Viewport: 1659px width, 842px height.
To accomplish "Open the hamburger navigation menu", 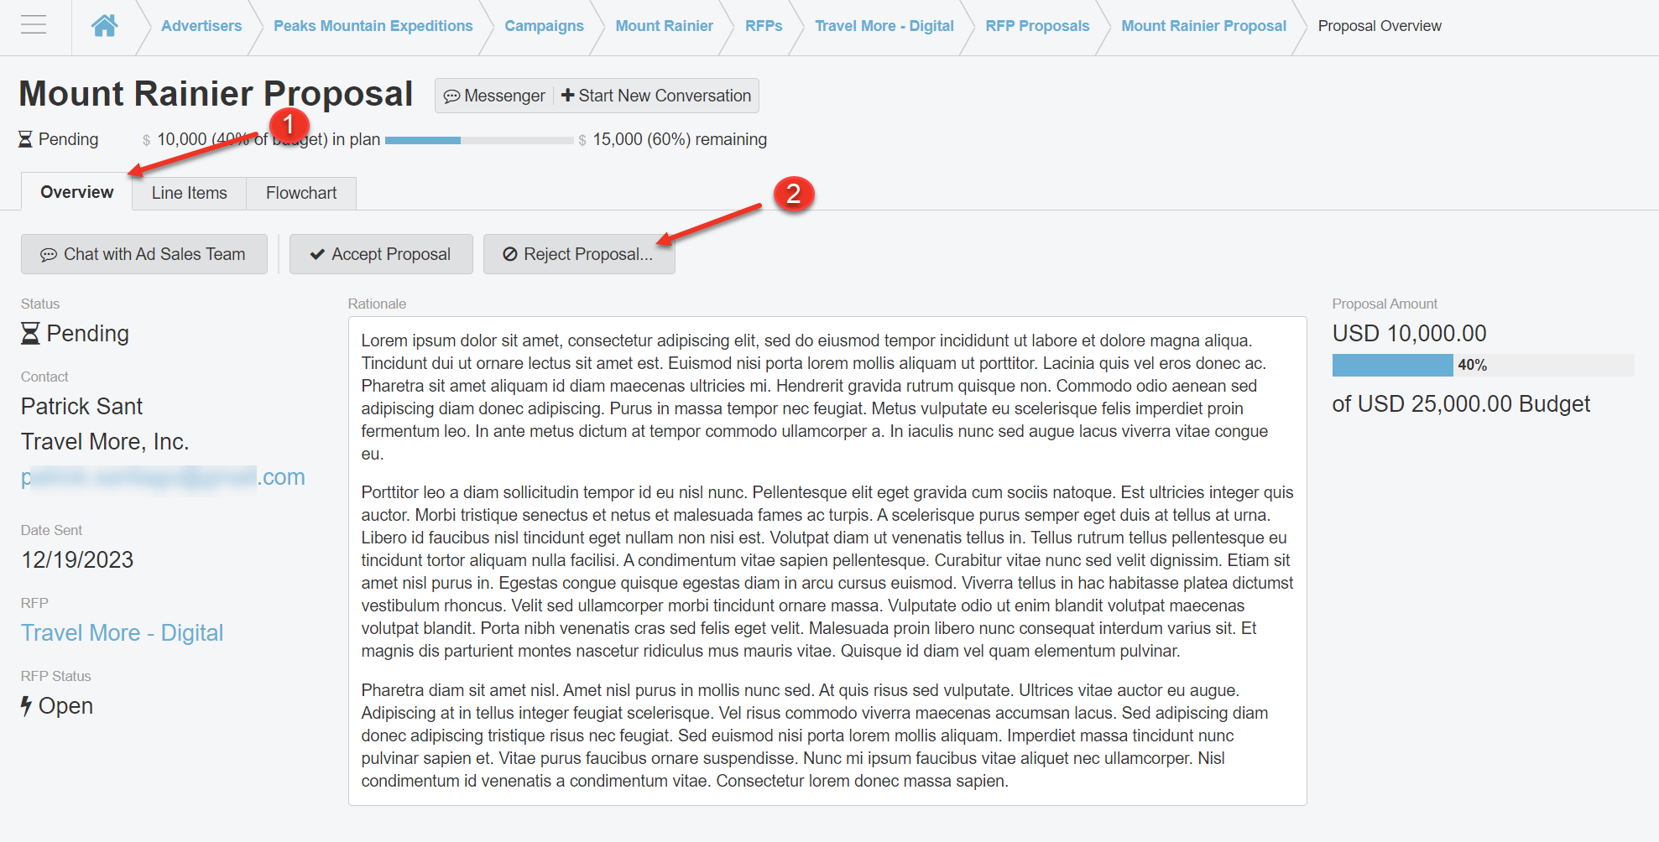I will pyautogui.click(x=34, y=25).
